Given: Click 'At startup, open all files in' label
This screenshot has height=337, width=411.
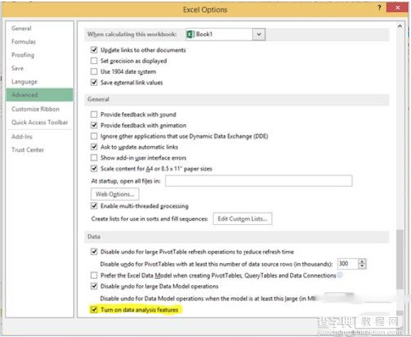Looking at the screenshot, I should click(x=126, y=181).
